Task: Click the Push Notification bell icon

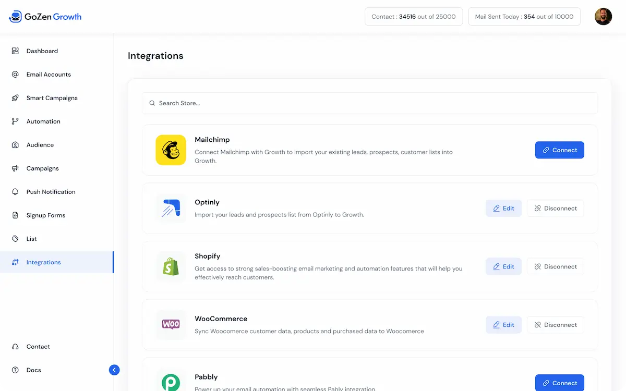Action: [x=15, y=191]
